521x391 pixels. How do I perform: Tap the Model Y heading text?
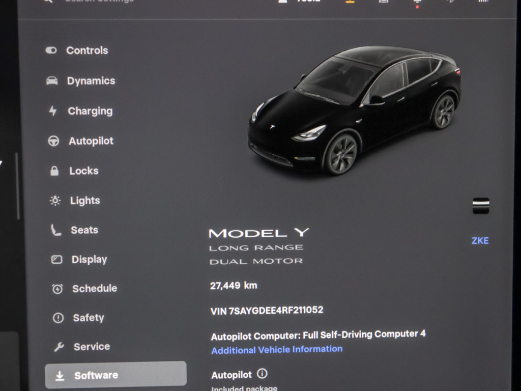pyautogui.click(x=258, y=233)
